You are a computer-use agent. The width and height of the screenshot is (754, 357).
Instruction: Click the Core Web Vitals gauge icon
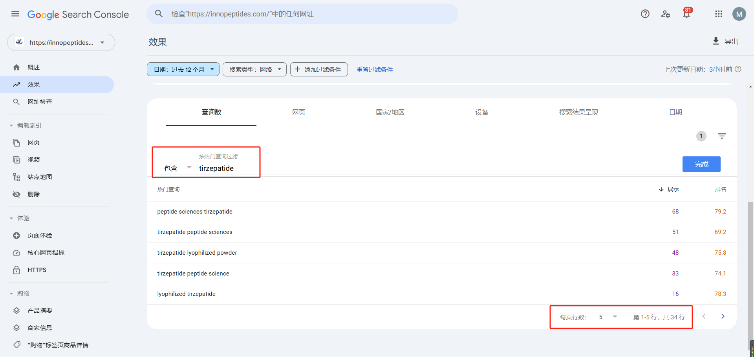pos(16,253)
